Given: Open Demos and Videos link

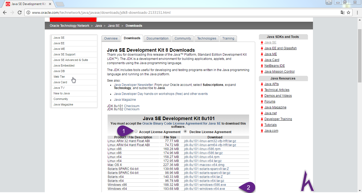Looking at the screenshot, I should pos(278,96).
